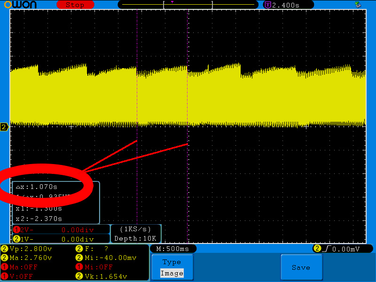This screenshot has width=376, height=282.
Task: Click the red Stop status indicator
Action: click(x=75, y=5)
